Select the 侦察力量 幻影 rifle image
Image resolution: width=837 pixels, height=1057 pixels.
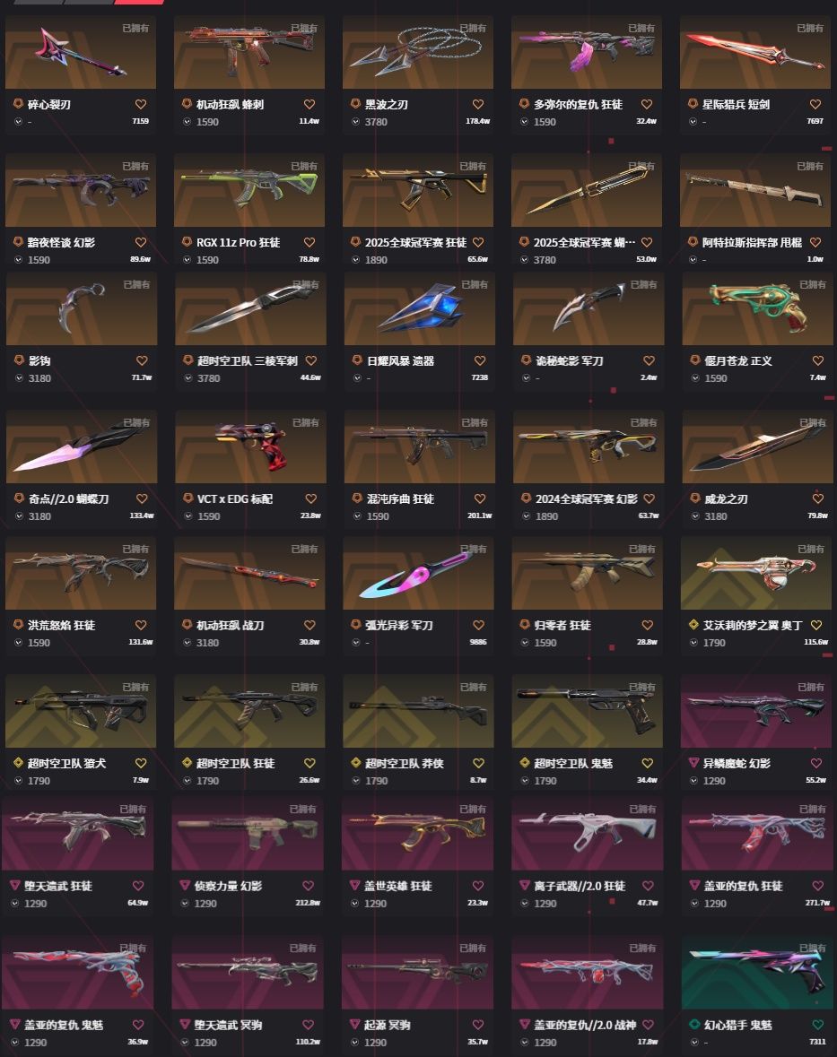[x=248, y=833]
